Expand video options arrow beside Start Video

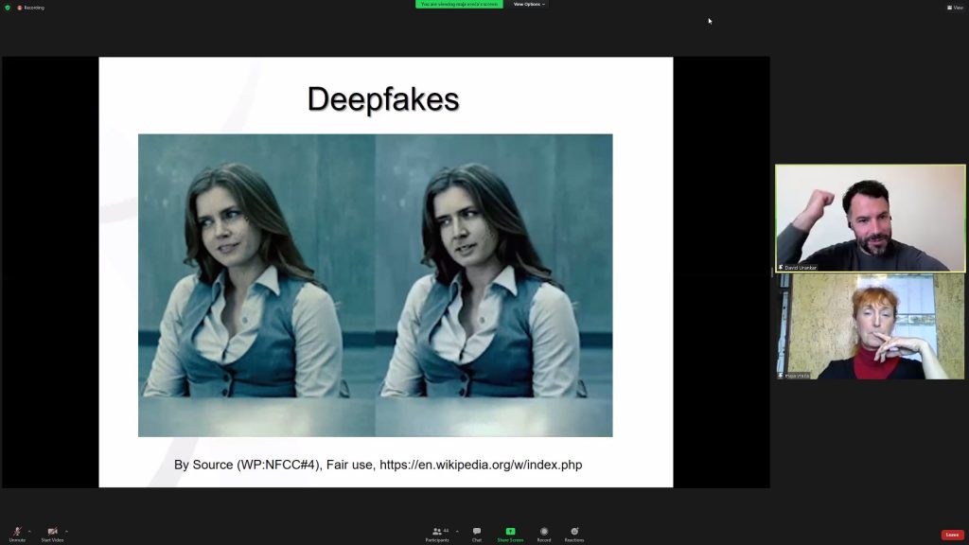pos(66,531)
